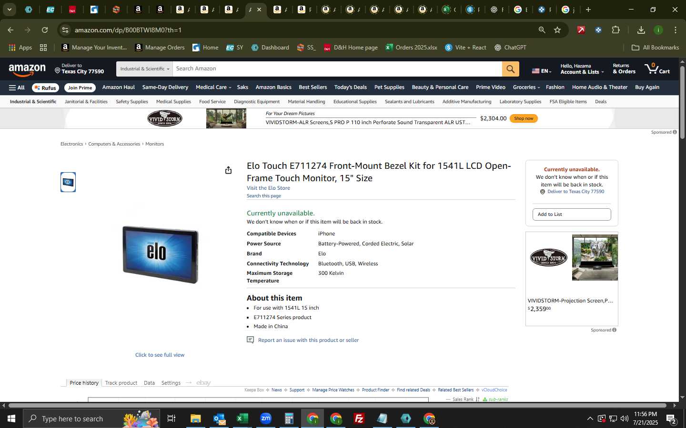Open the Orders 2025.xlsx bookmark
Screen dimensions: 686x428
411,48
